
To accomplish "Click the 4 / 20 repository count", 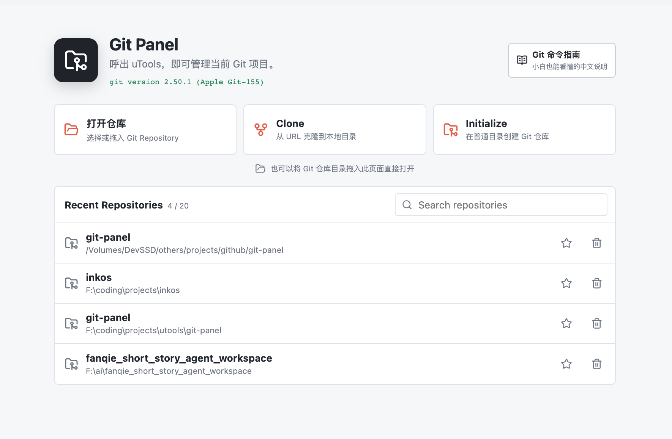I will click(178, 206).
